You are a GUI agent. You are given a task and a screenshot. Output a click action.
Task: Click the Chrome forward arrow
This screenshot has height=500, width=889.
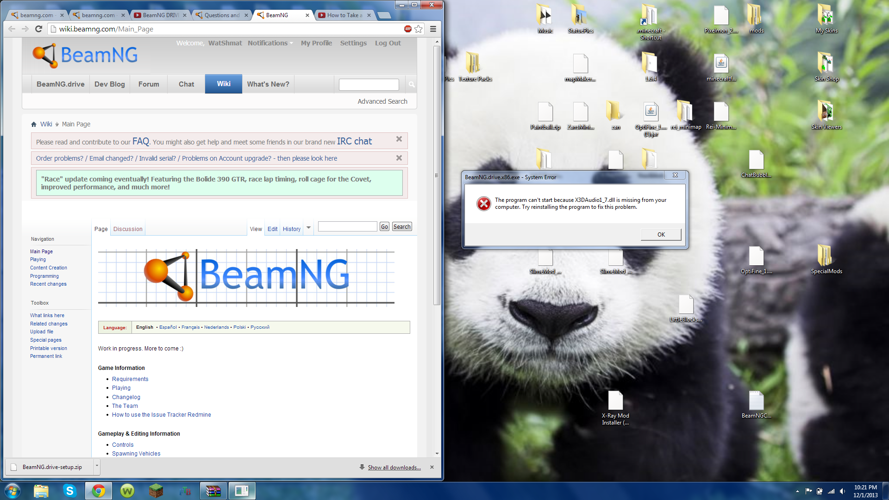(x=25, y=29)
